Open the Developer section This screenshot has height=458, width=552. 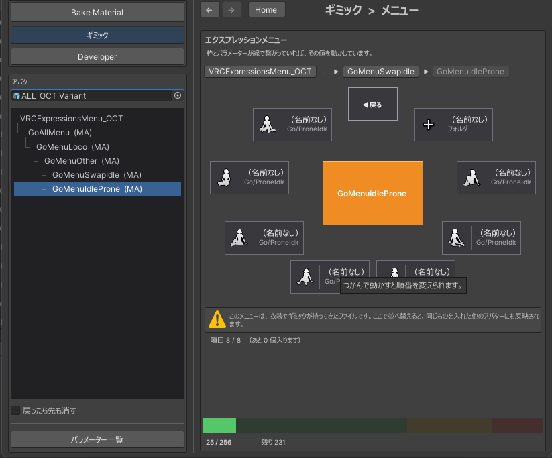point(97,57)
